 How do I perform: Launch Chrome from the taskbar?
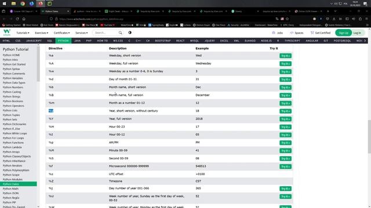pyautogui.click(x=23, y=3)
